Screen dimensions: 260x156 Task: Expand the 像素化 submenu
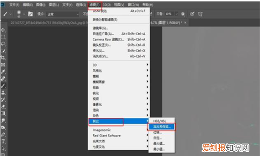[119, 104]
